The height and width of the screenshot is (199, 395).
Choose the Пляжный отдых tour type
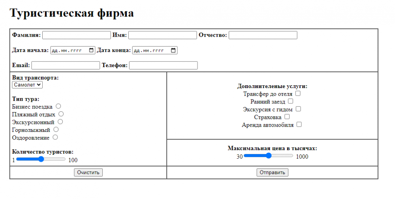pos(61,114)
